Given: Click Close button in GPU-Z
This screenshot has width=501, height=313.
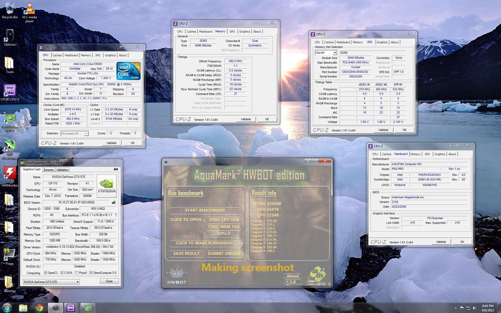Looking at the screenshot, I should pyautogui.click(x=109, y=281).
